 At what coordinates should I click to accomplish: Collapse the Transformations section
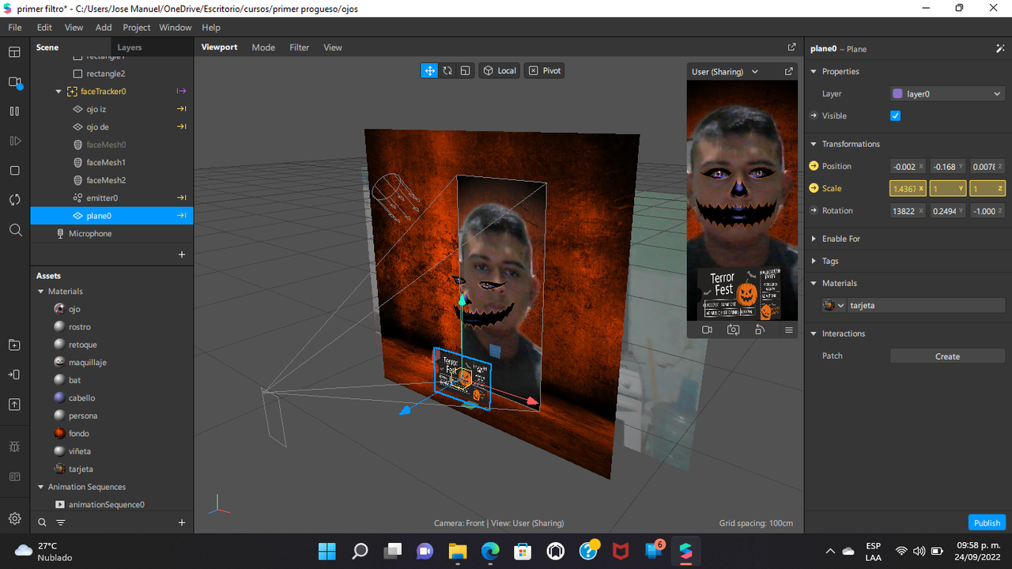814,144
